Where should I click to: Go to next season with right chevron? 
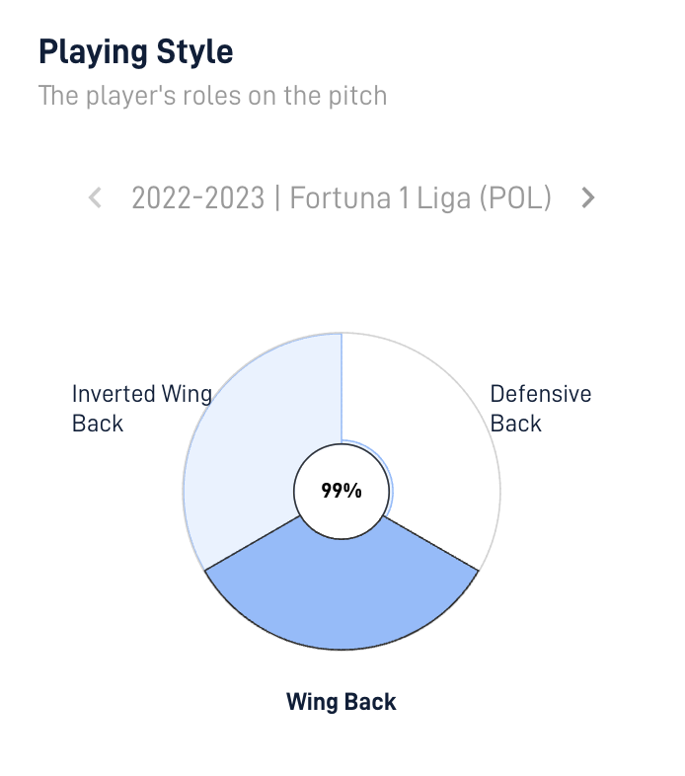[x=587, y=198]
